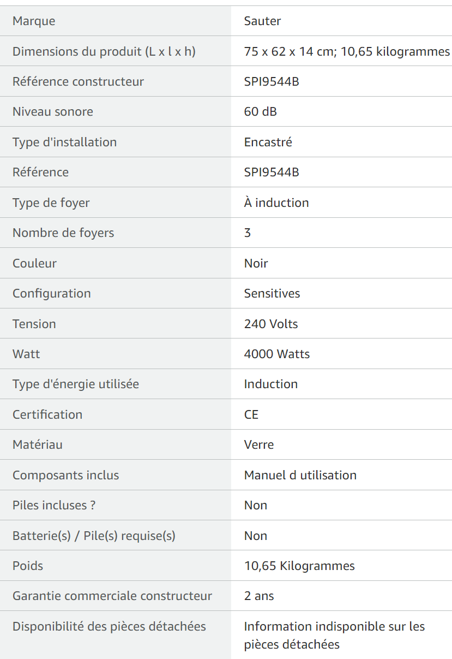The image size is (452, 659).
Task: Select the À induction value
Action: [276, 203]
